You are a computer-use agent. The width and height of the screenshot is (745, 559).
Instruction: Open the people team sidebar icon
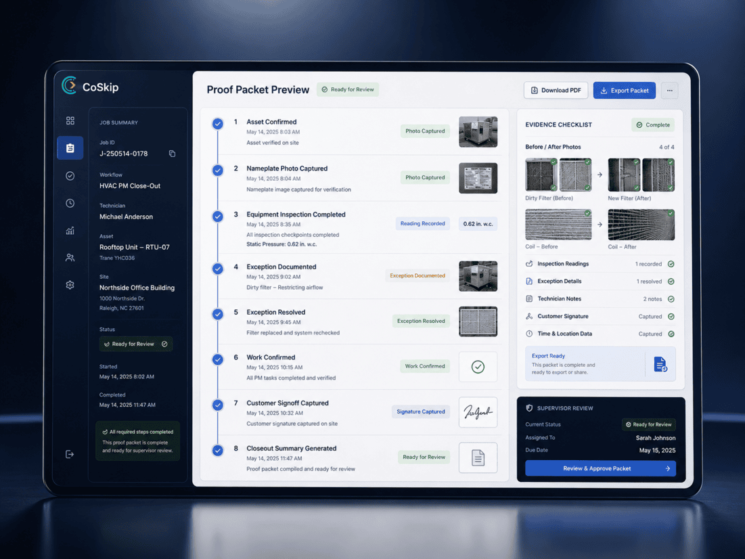click(70, 258)
